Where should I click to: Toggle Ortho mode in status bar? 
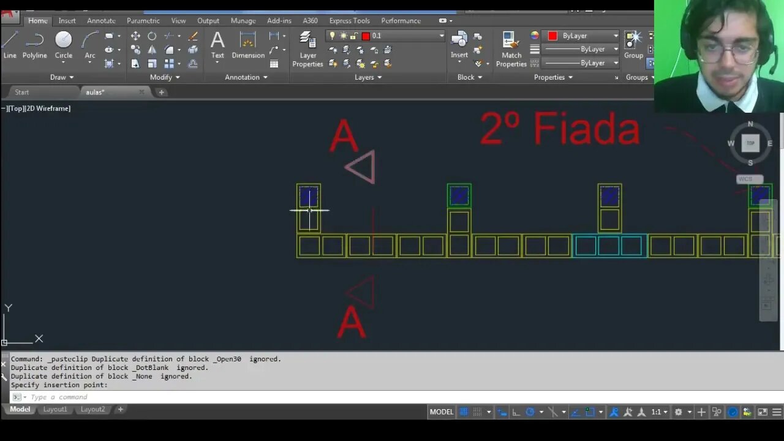click(516, 412)
